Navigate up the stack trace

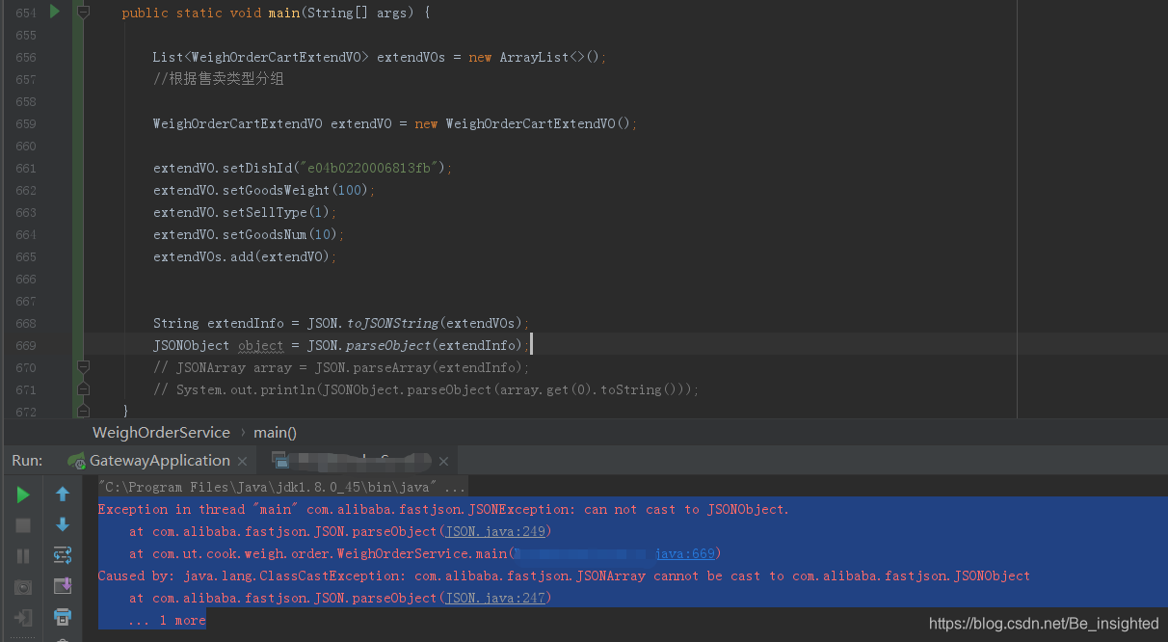click(x=62, y=494)
